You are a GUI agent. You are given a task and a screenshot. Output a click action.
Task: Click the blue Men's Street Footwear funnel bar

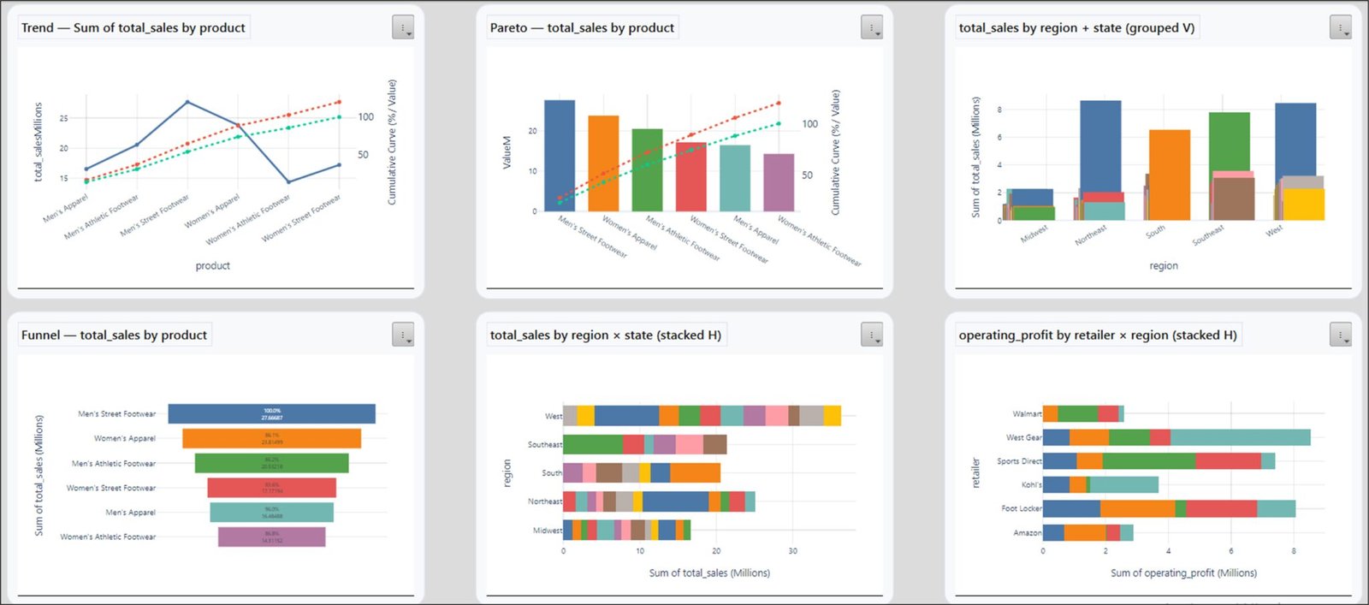tap(271, 414)
